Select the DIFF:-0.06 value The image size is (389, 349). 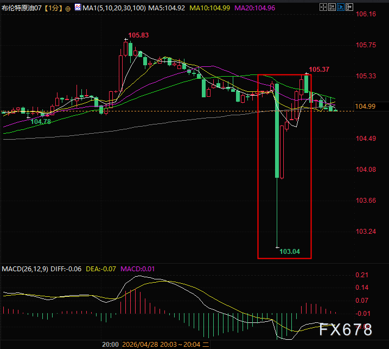[x=66, y=269]
